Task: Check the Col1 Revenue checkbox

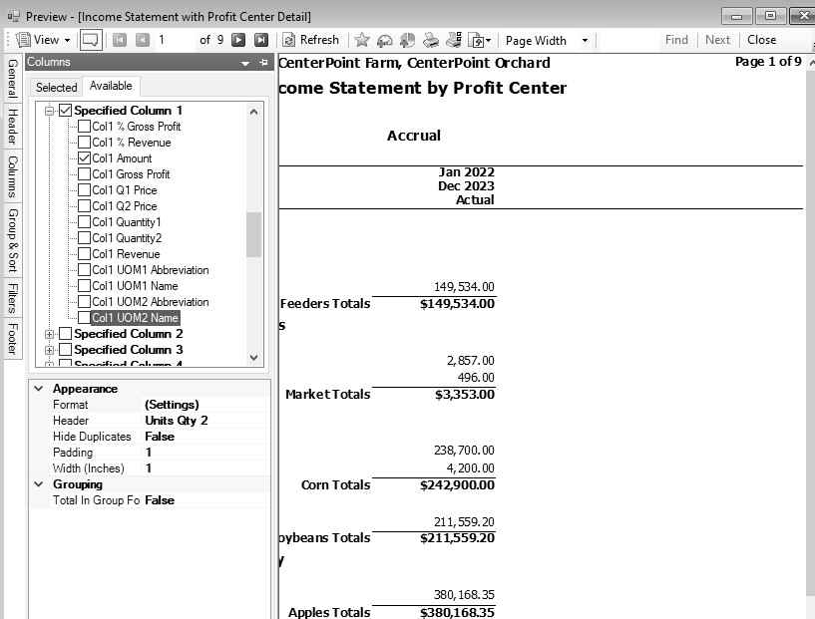Action: pyautogui.click(x=85, y=254)
